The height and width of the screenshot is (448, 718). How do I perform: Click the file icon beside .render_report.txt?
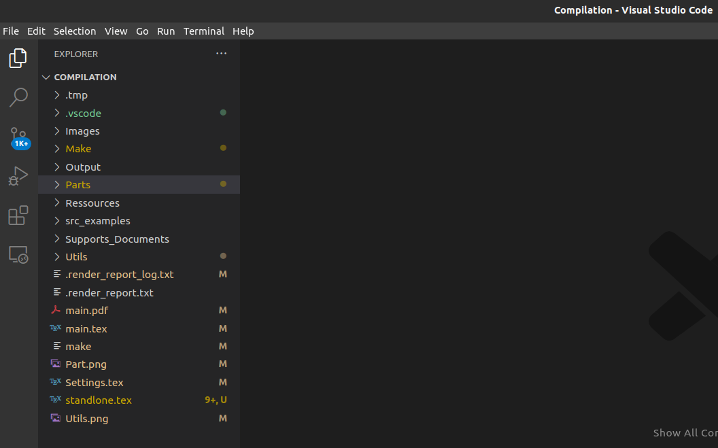pyautogui.click(x=57, y=292)
